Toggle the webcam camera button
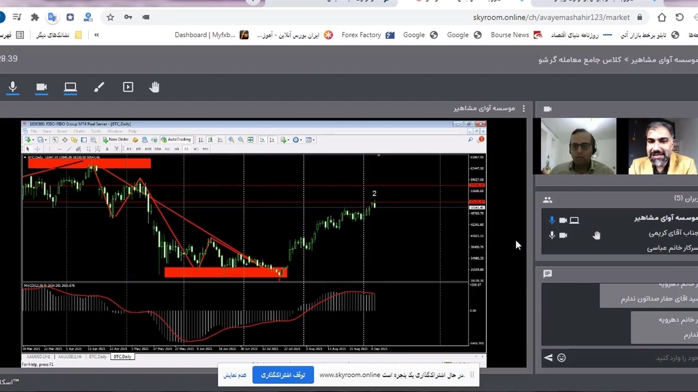Screen dimensions: 698x392 (41, 87)
